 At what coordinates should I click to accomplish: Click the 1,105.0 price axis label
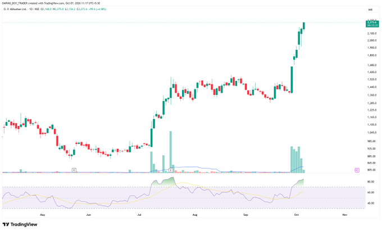coord(372,125)
